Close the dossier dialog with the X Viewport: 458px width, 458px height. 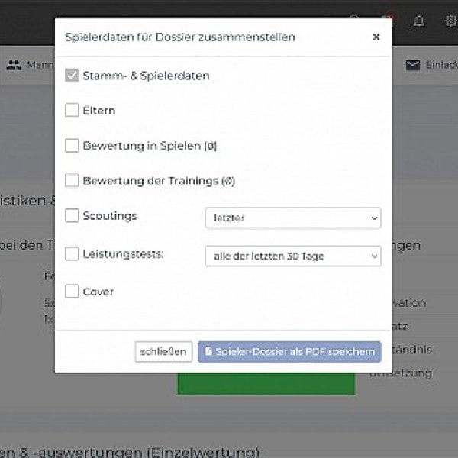tap(376, 37)
